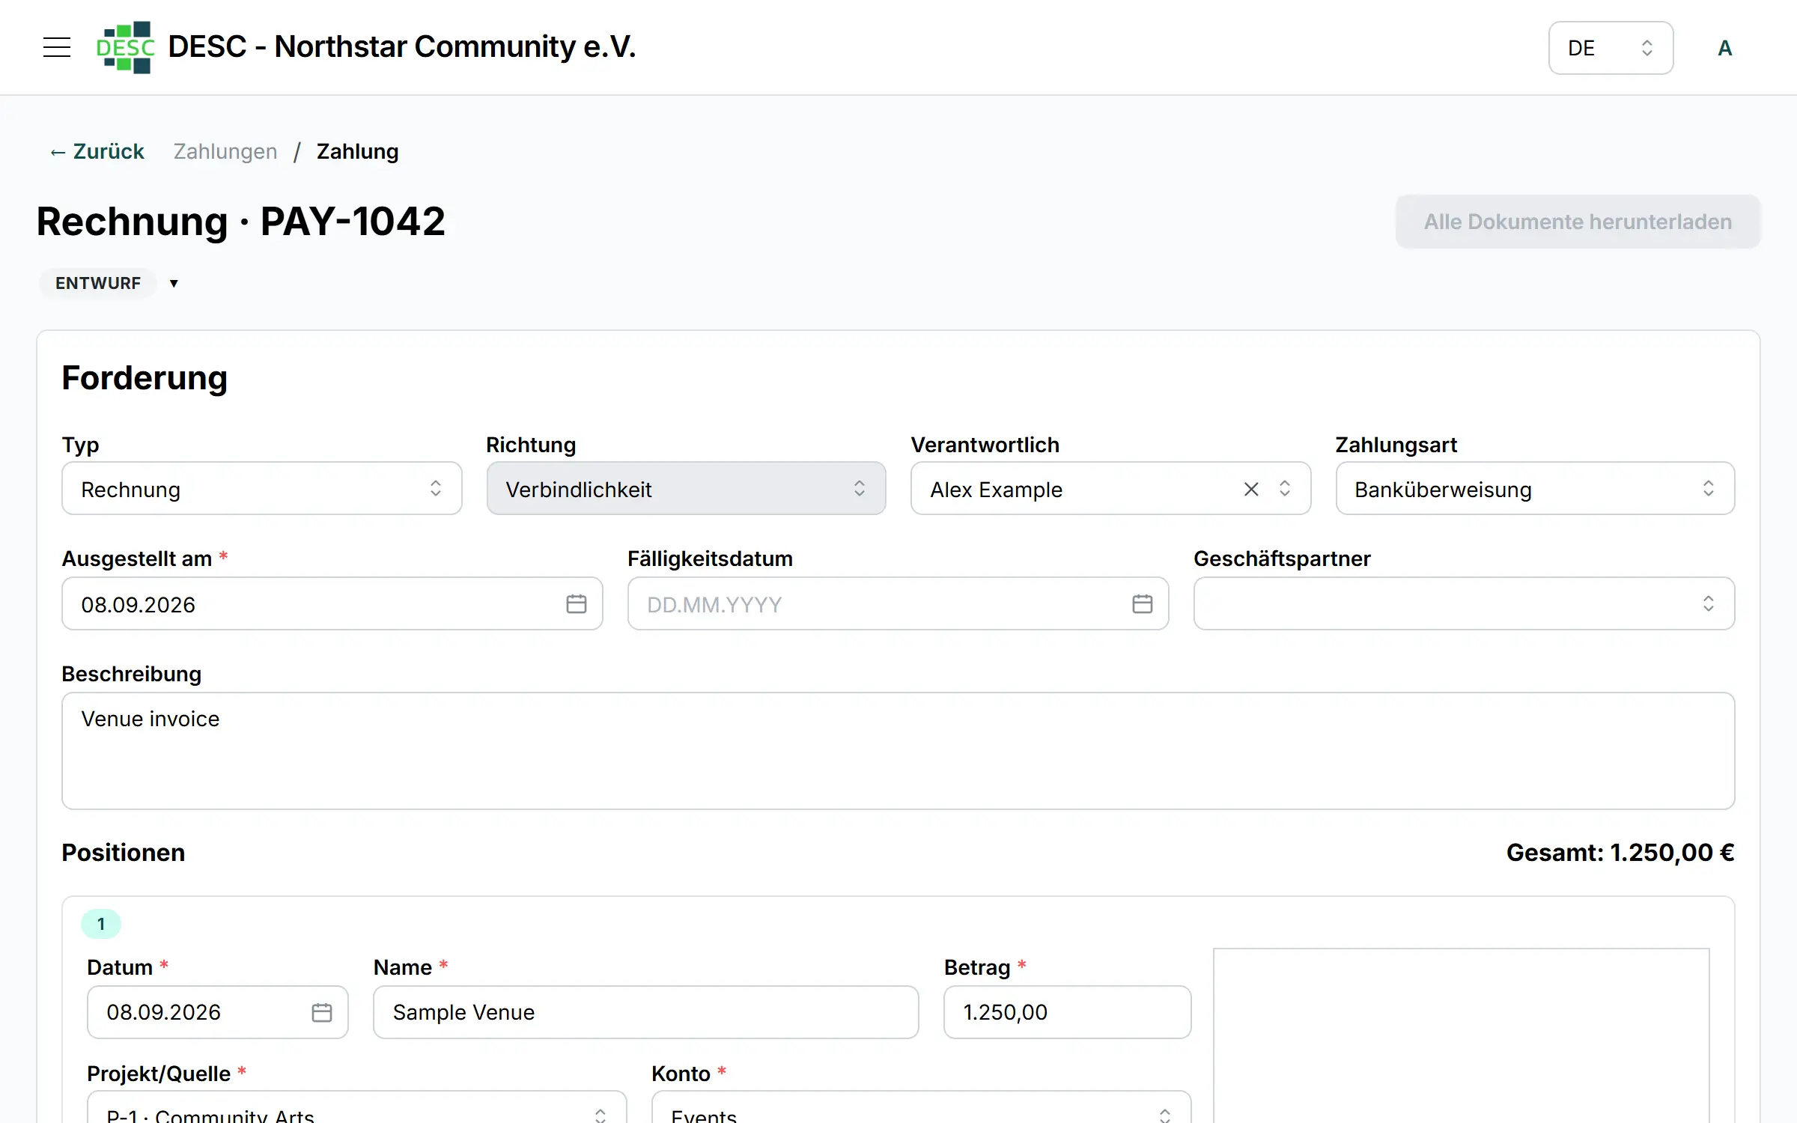Expand the Zahlungsart dropdown showing Banküberweisung

coord(1535,489)
